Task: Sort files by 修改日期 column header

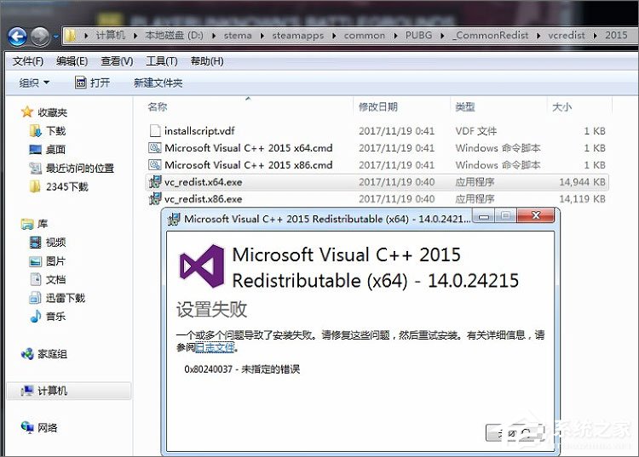Action: point(377,107)
